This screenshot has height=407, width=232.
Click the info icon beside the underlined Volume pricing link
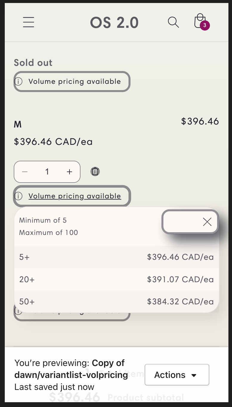coord(18,196)
